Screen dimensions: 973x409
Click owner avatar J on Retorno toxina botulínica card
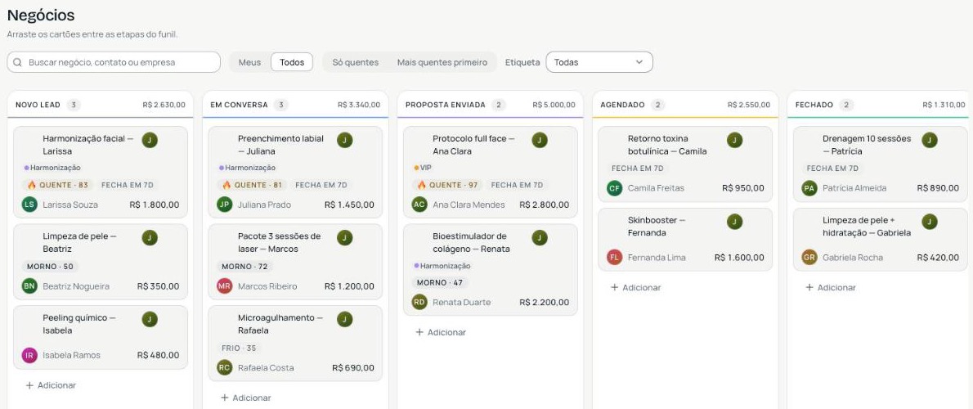735,140
